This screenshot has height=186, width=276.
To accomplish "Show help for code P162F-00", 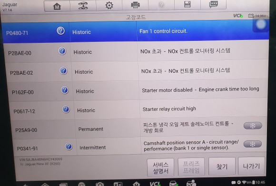I will pyautogui.click(x=65, y=90).
